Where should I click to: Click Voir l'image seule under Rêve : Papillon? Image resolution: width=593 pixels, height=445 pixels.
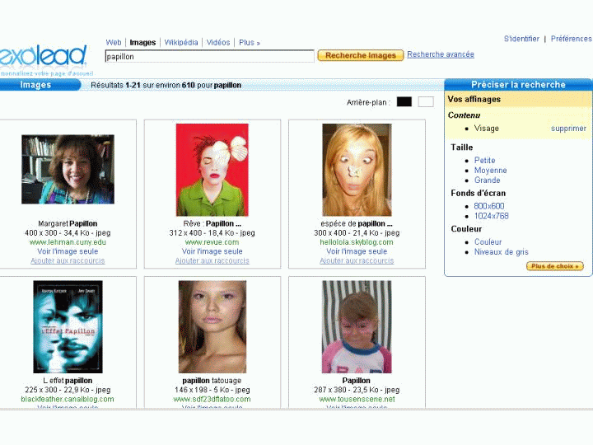[x=212, y=251]
